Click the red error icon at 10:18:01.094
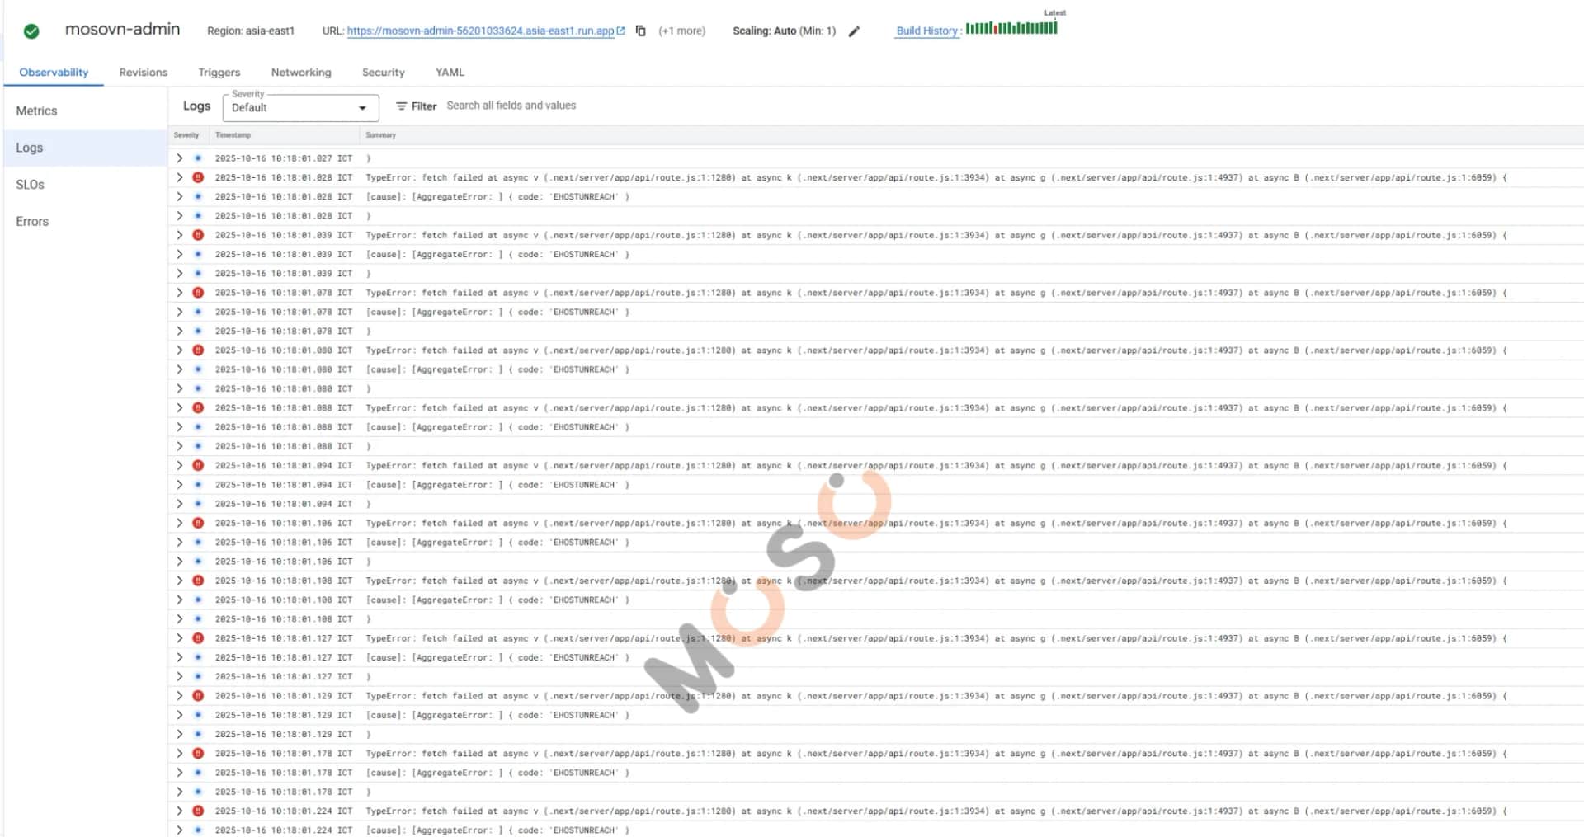This screenshot has height=837, width=1584. [198, 466]
